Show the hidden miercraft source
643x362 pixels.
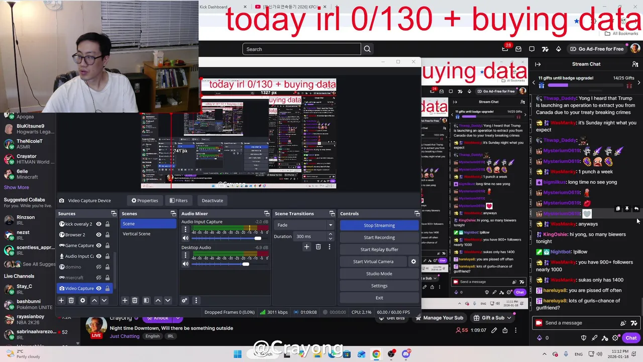pos(98,278)
